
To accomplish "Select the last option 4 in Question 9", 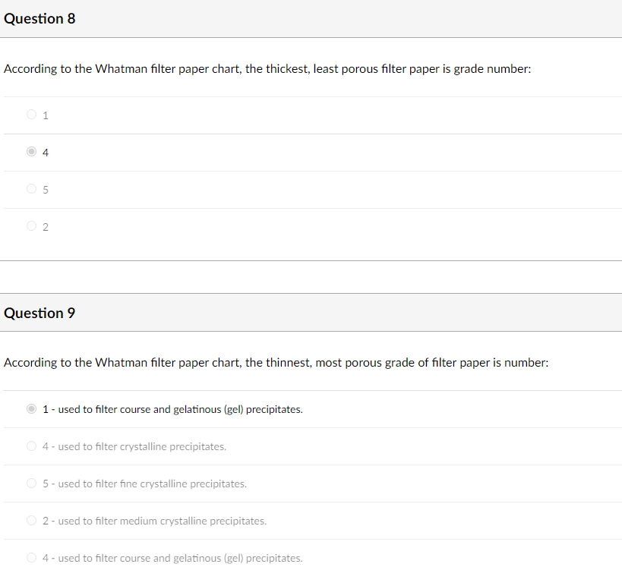I will click(31, 557).
